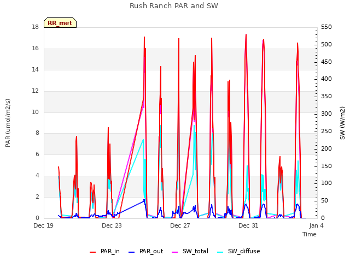
Task: Toggle the SW_total legend entry
Action: 190,251
